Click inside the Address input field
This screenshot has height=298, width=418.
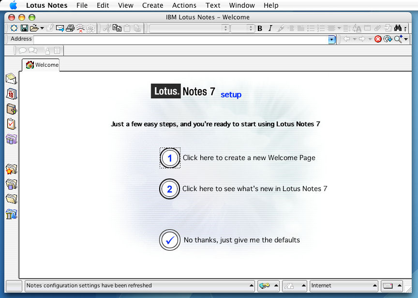[x=181, y=40]
